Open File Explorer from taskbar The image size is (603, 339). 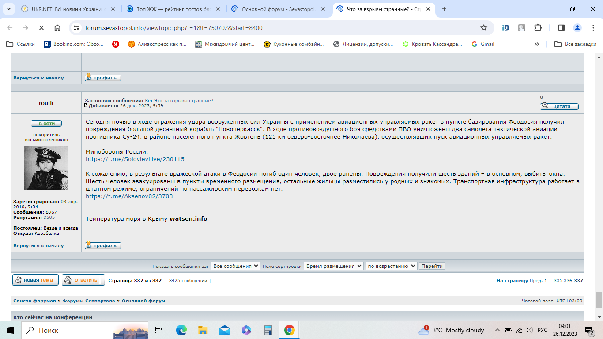click(203, 330)
